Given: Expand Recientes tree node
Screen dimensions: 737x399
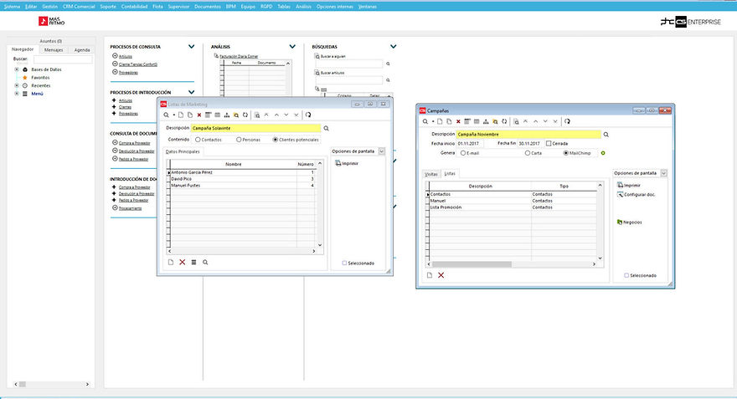Looking at the screenshot, I should (x=17, y=86).
